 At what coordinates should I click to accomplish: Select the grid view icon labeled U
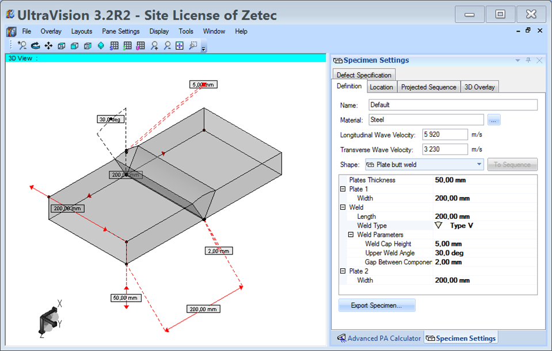coord(140,45)
